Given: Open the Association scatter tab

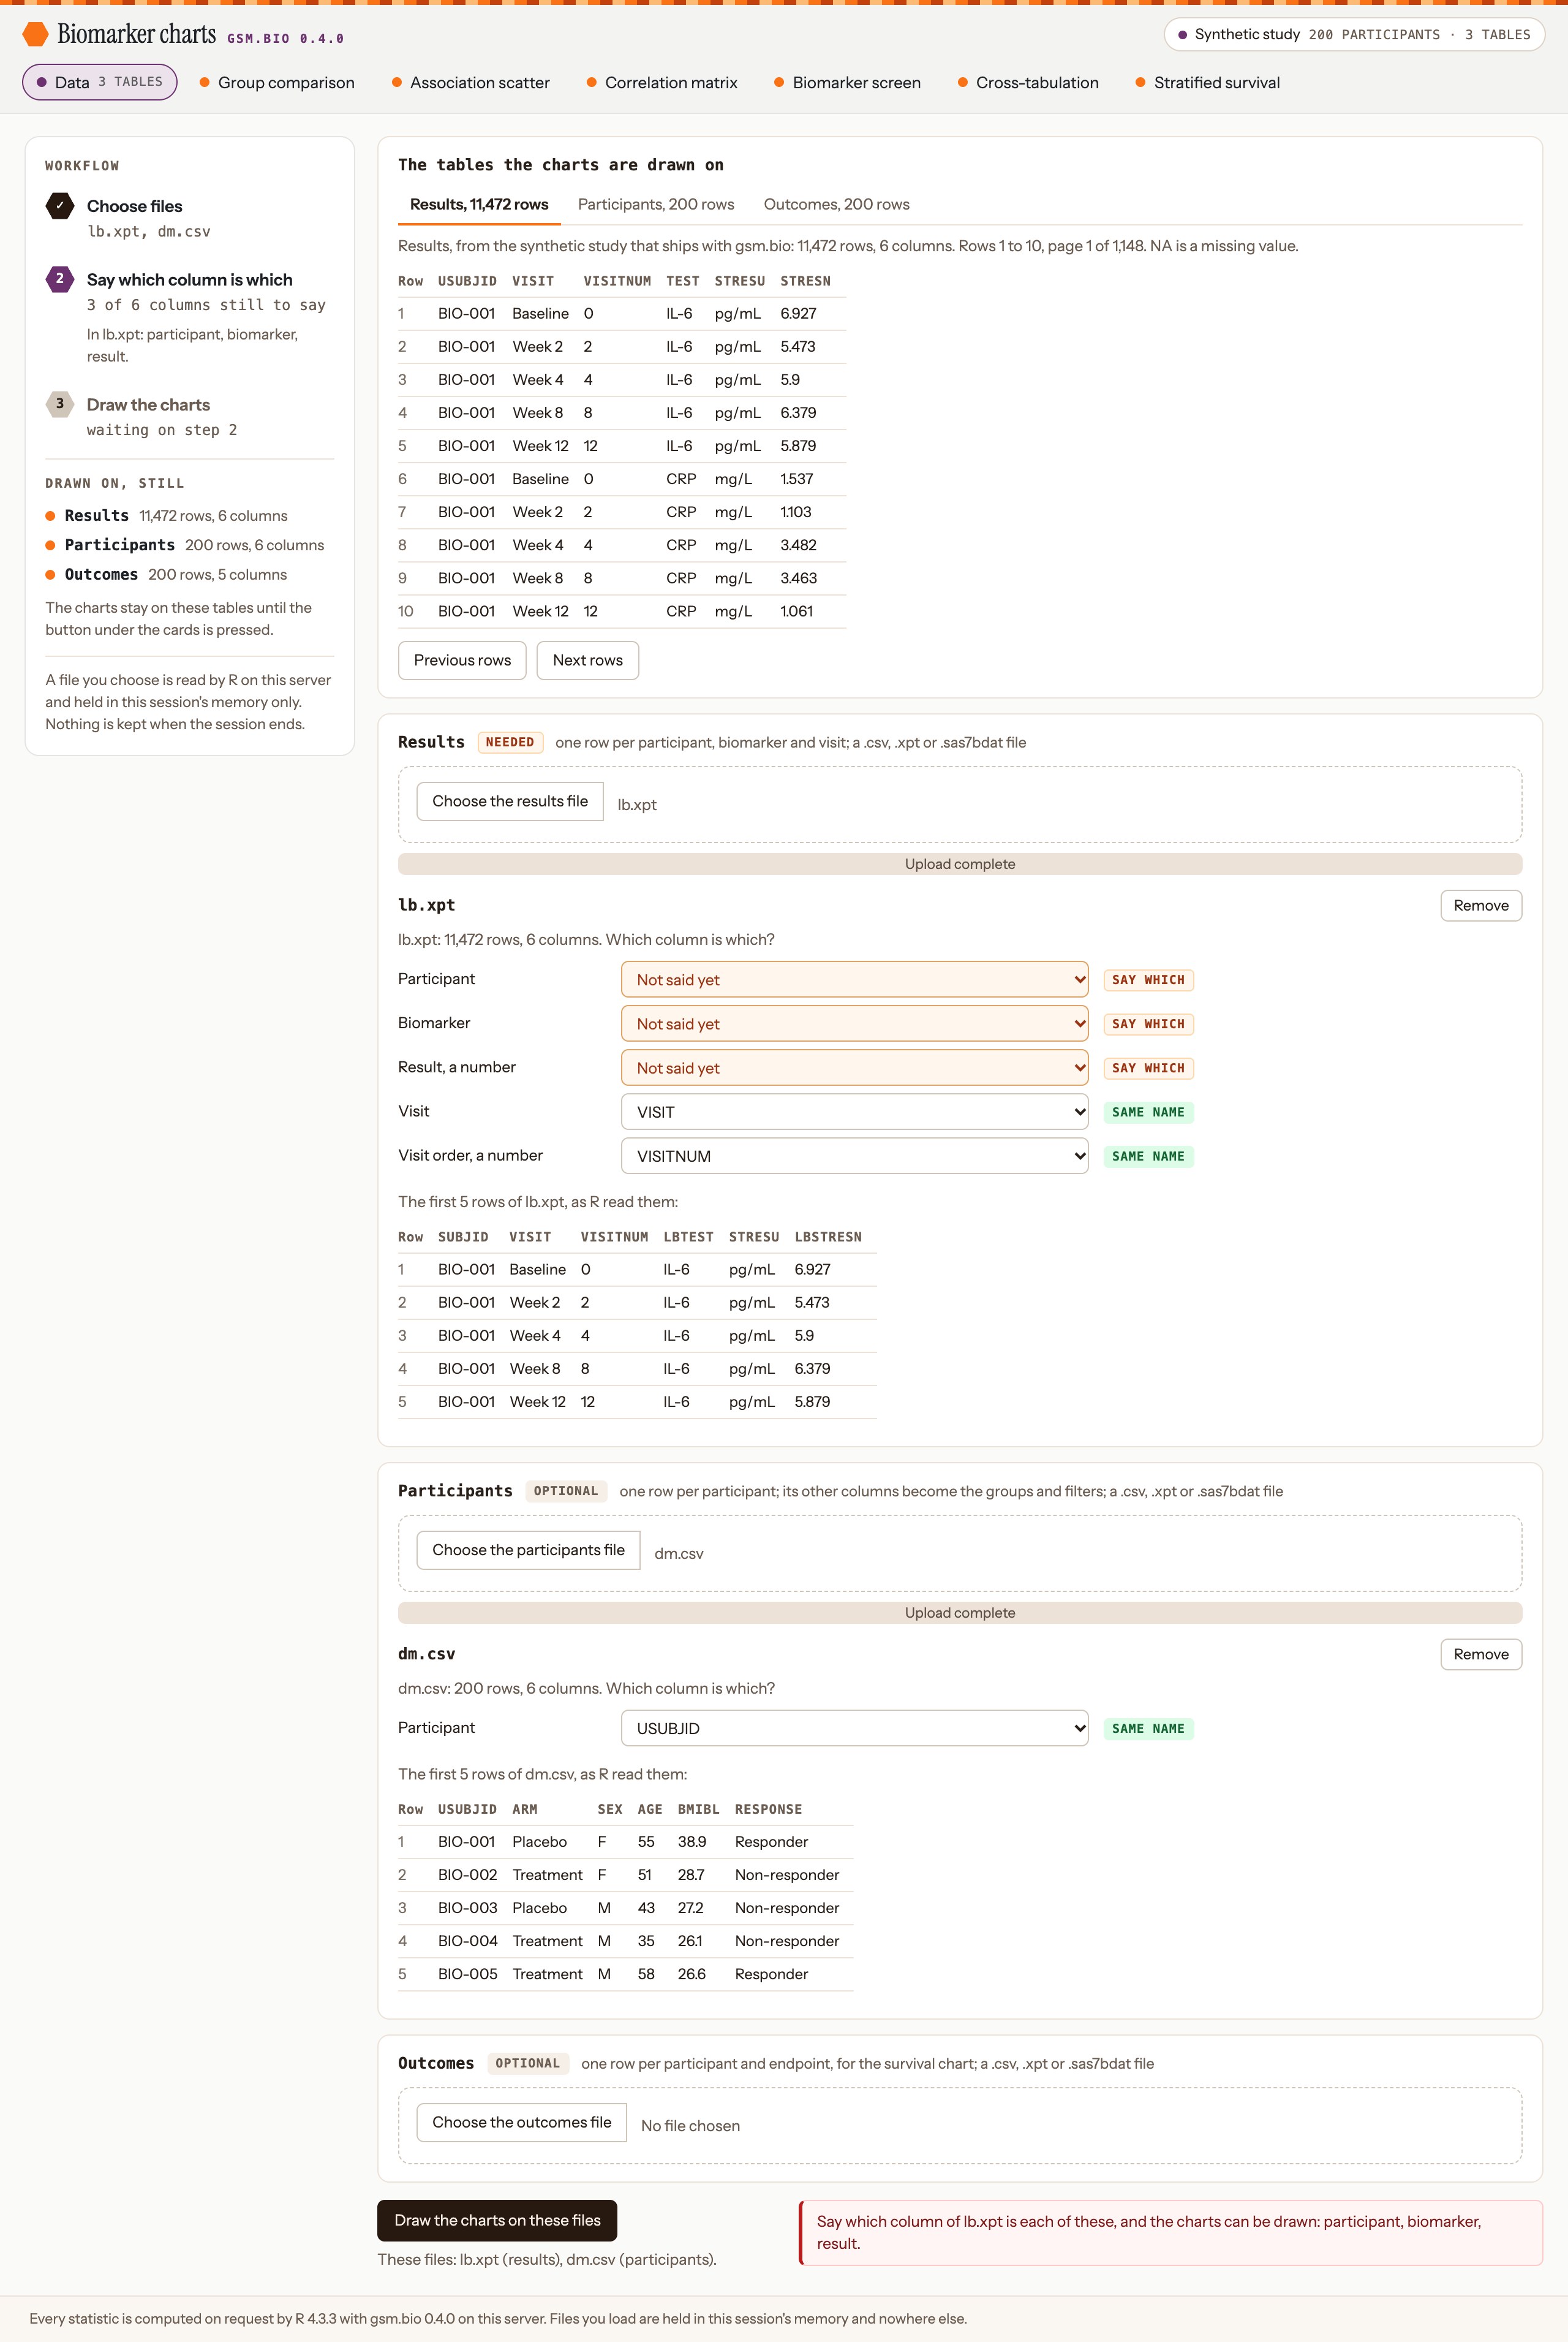Looking at the screenshot, I should click(471, 83).
